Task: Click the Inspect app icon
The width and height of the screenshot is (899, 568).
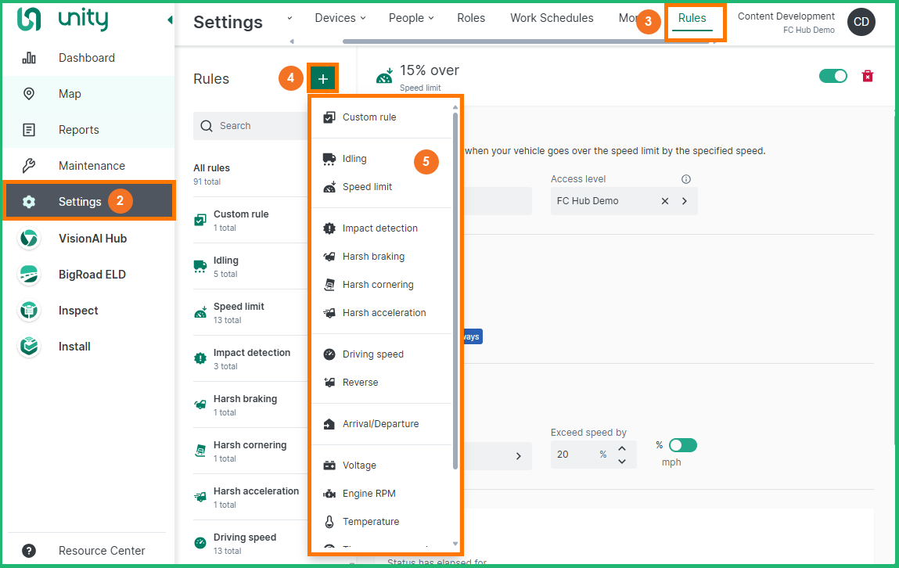Action: click(29, 311)
